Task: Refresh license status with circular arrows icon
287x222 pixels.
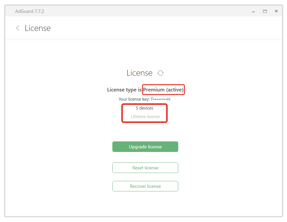Action: [160, 73]
